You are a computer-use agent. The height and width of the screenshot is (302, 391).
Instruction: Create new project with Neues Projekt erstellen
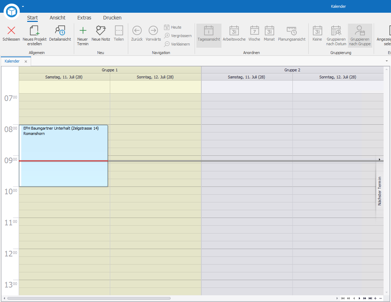[34, 35]
